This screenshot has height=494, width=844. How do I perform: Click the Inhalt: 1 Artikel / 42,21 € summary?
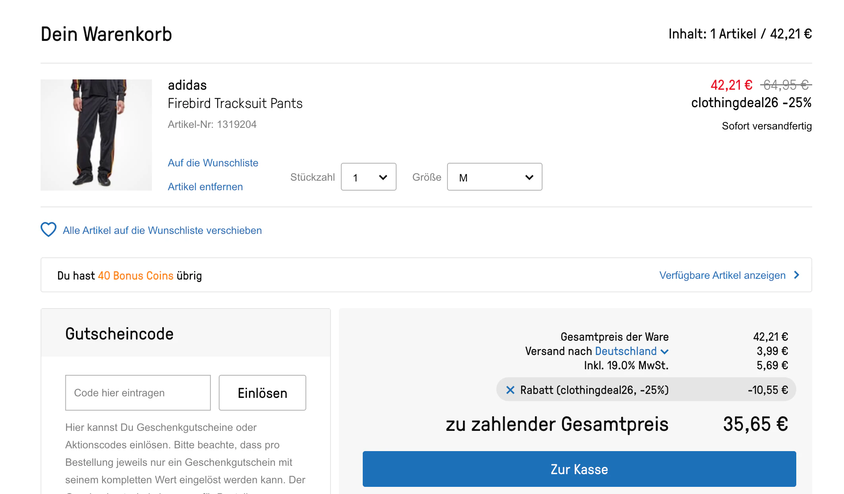click(x=740, y=34)
